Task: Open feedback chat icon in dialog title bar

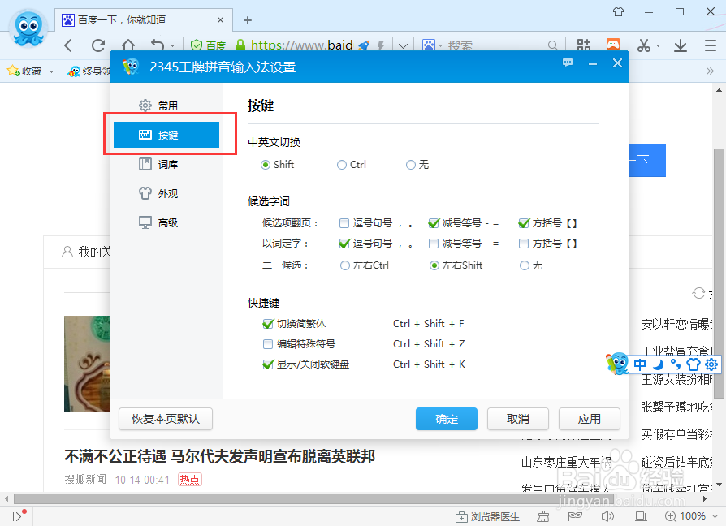Action: click(x=568, y=63)
